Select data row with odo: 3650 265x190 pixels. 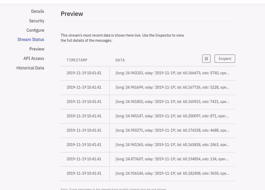148,174
